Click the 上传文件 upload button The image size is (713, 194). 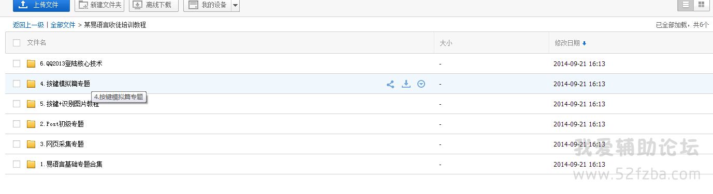[x=41, y=5]
